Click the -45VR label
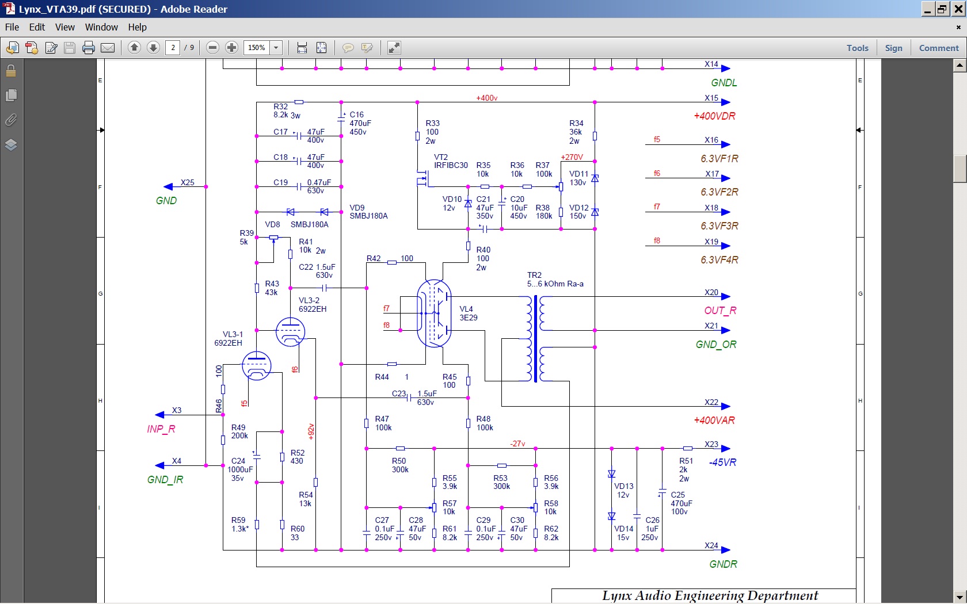The width and height of the screenshot is (967, 604). (722, 462)
